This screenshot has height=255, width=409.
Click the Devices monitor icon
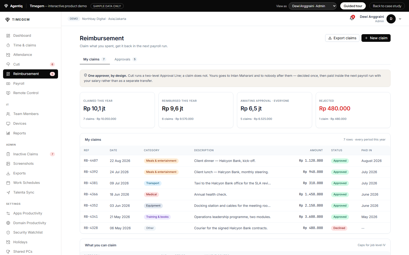(8, 124)
